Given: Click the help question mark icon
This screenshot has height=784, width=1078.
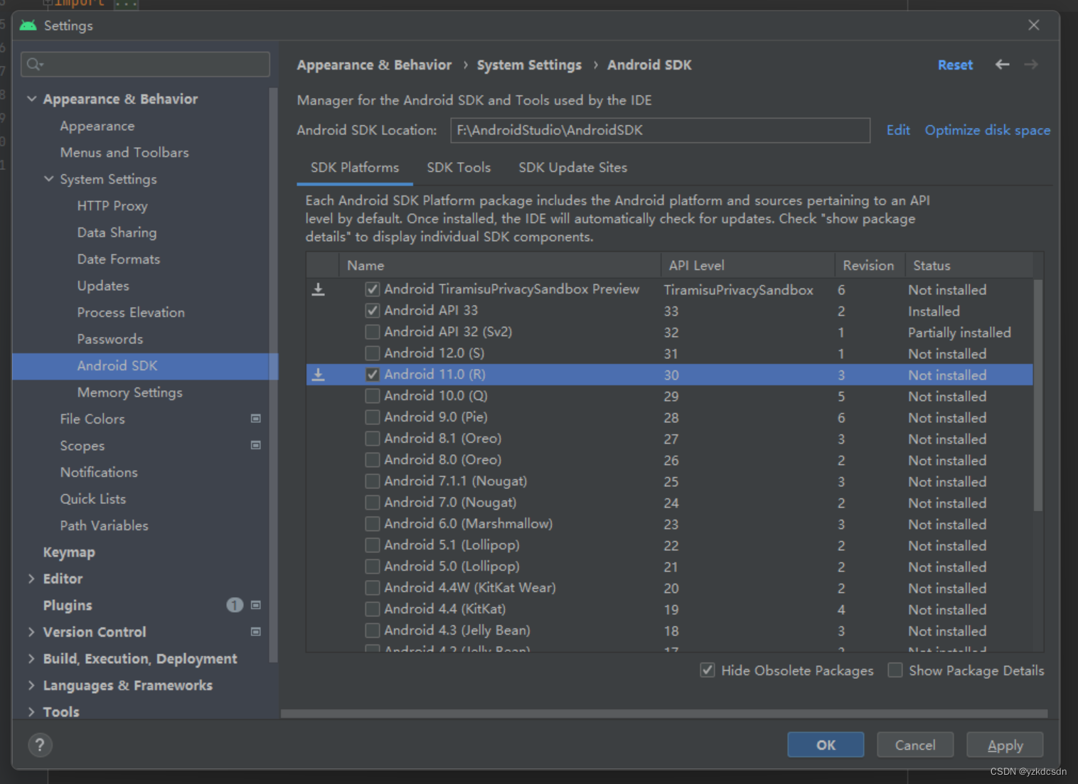Looking at the screenshot, I should (40, 745).
